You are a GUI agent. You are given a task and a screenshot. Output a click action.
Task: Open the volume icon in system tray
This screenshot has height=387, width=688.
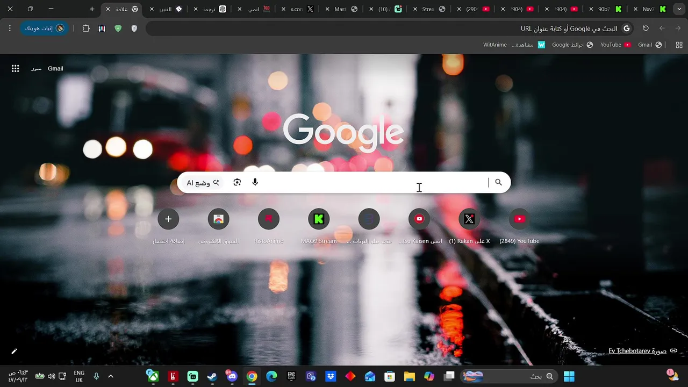[51, 376]
